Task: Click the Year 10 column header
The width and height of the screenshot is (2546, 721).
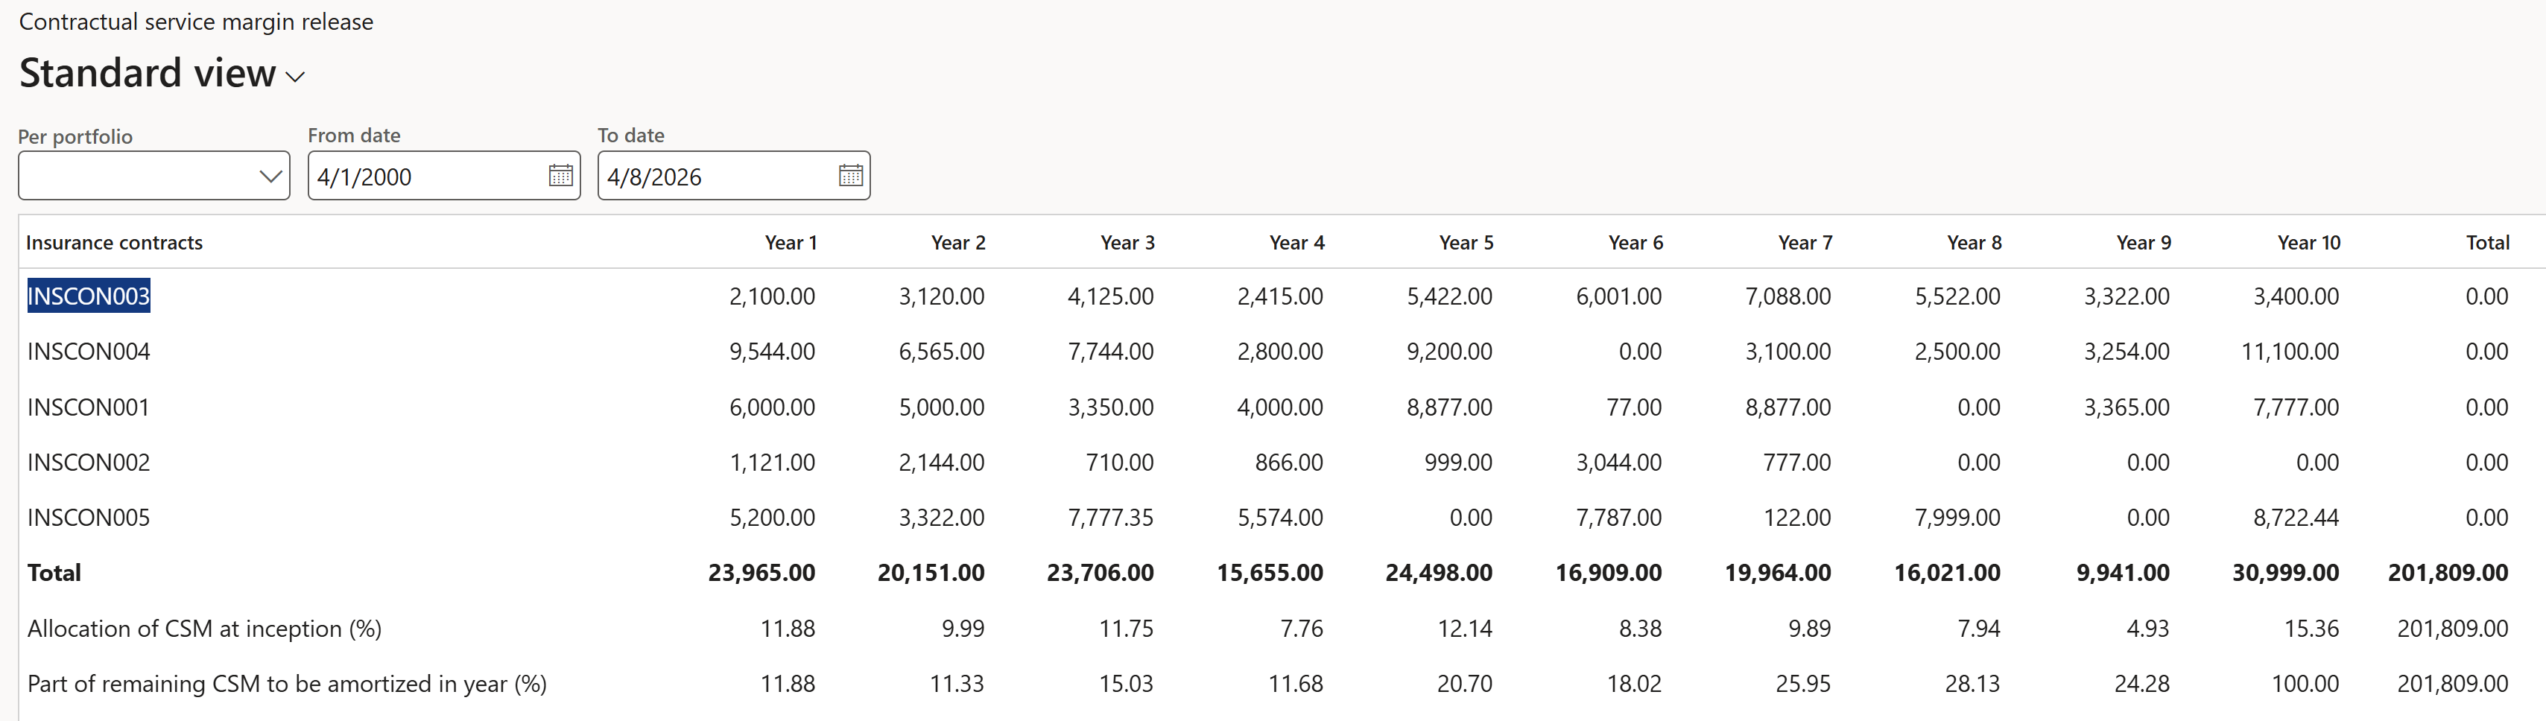Action: pos(2308,243)
